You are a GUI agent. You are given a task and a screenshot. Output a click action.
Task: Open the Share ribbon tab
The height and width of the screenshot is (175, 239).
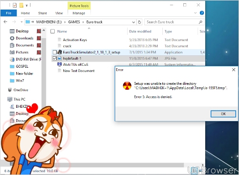pyautogui.click(x=42, y=13)
